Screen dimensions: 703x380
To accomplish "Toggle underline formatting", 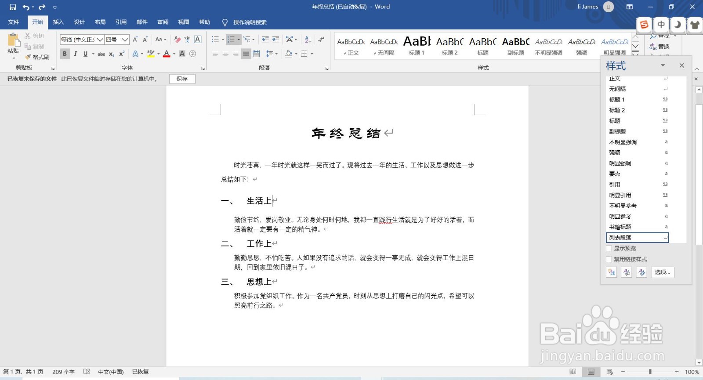I will [85, 54].
